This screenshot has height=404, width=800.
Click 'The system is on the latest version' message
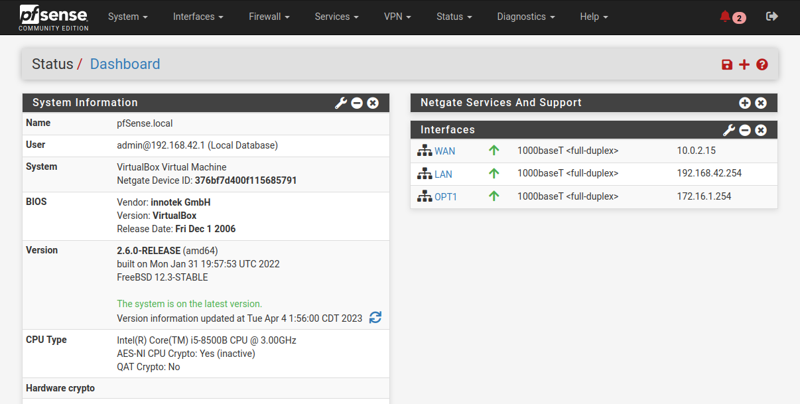click(x=189, y=304)
